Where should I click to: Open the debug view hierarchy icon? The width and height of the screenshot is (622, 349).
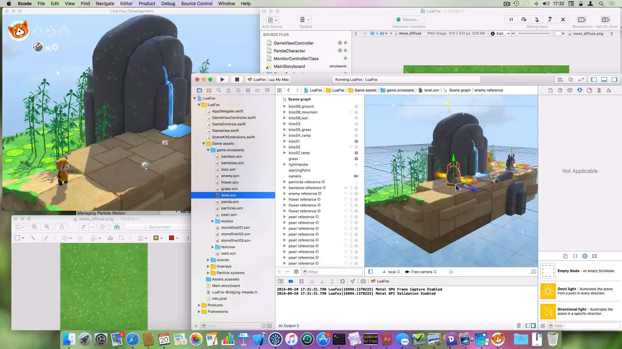342,281
